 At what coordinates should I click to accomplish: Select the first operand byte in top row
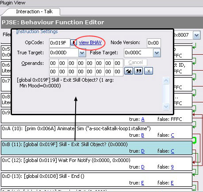click(x=54, y=63)
